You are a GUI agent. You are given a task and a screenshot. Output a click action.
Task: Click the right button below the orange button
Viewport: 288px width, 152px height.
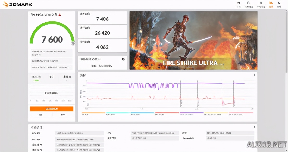point(63,115)
